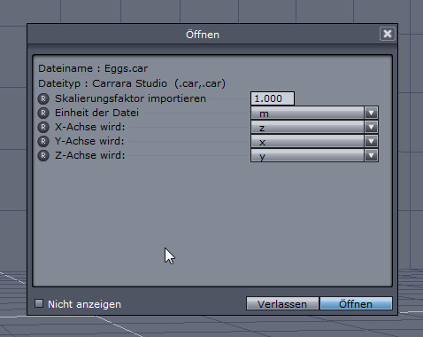The height and width of the screenshot is (337, 423).
Task: Reset the Skalierungsfaktor importieren value with its R icon
Action: pyautogui.click(x=43, y=98)
